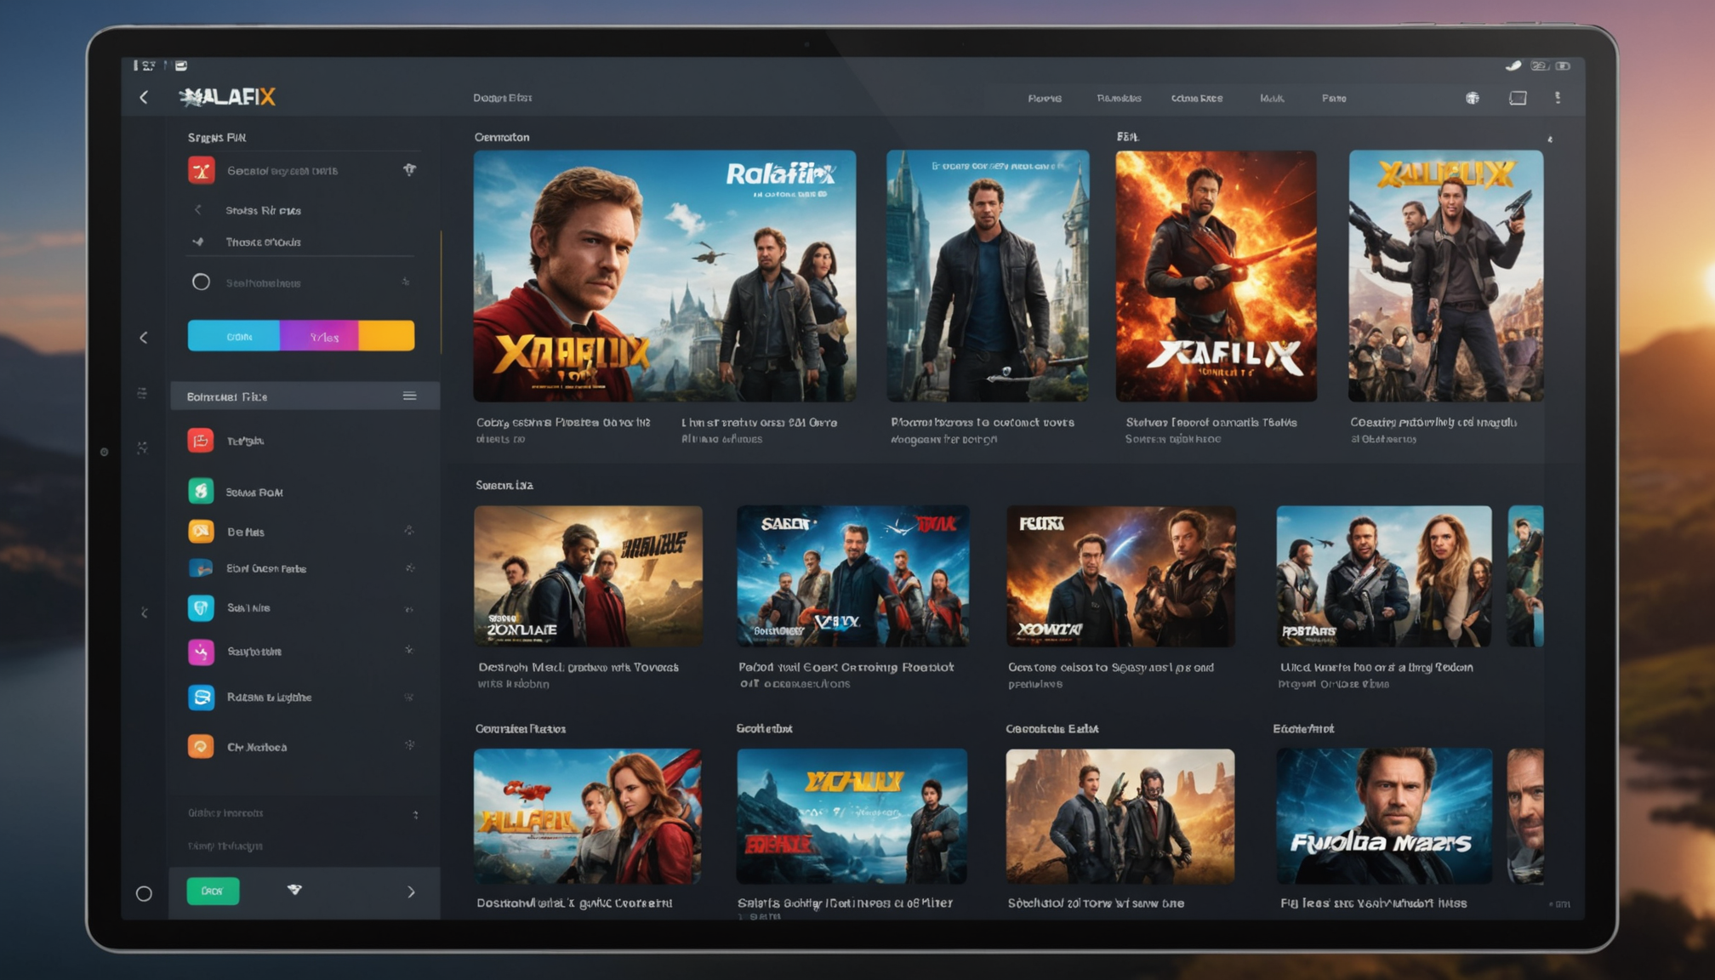Click the notification icon in status bar's left side

[x=181, y=66]
